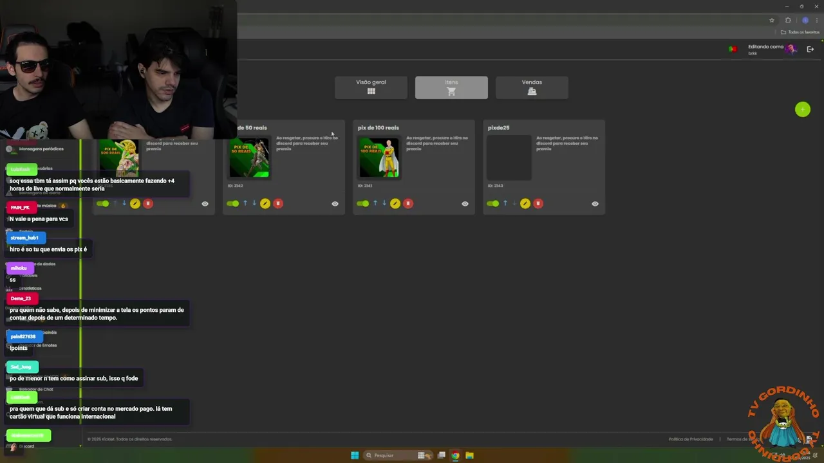The height and width of the screenshot is (463, 824).
Task: Open Chrome extensions puzzle icon
Action: coord(788,20)
